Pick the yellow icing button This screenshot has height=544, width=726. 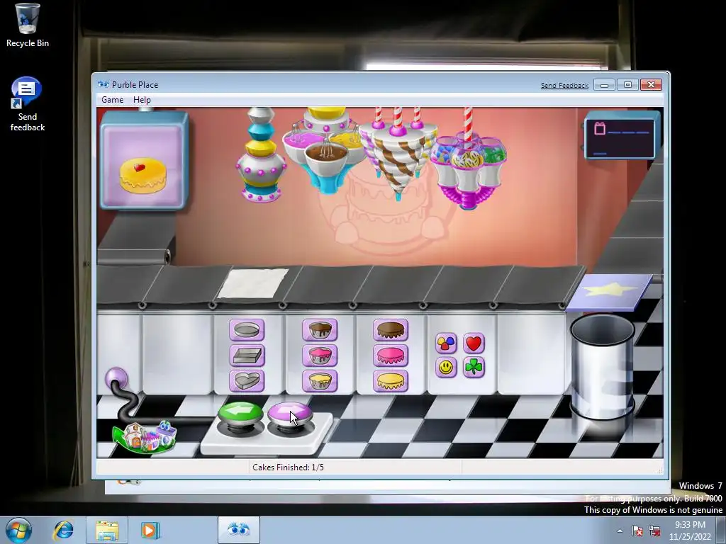pos(391,381)
